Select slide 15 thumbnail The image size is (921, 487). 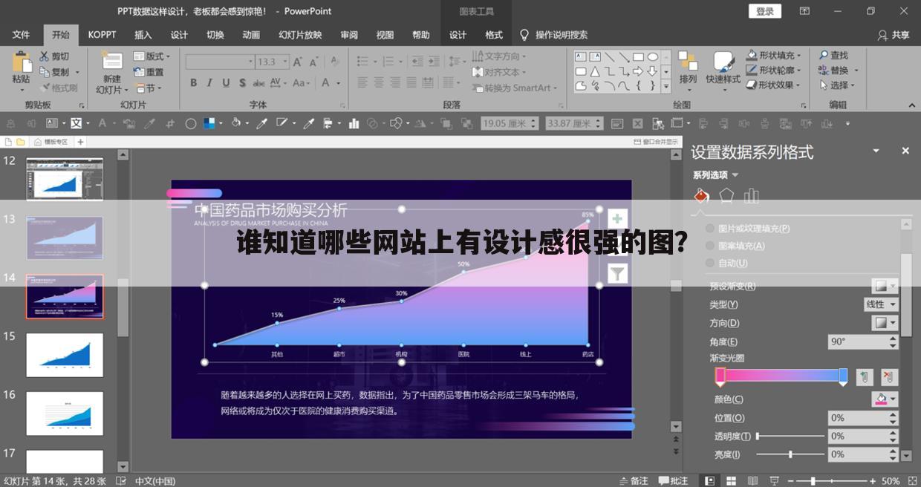tap(65, 355)
